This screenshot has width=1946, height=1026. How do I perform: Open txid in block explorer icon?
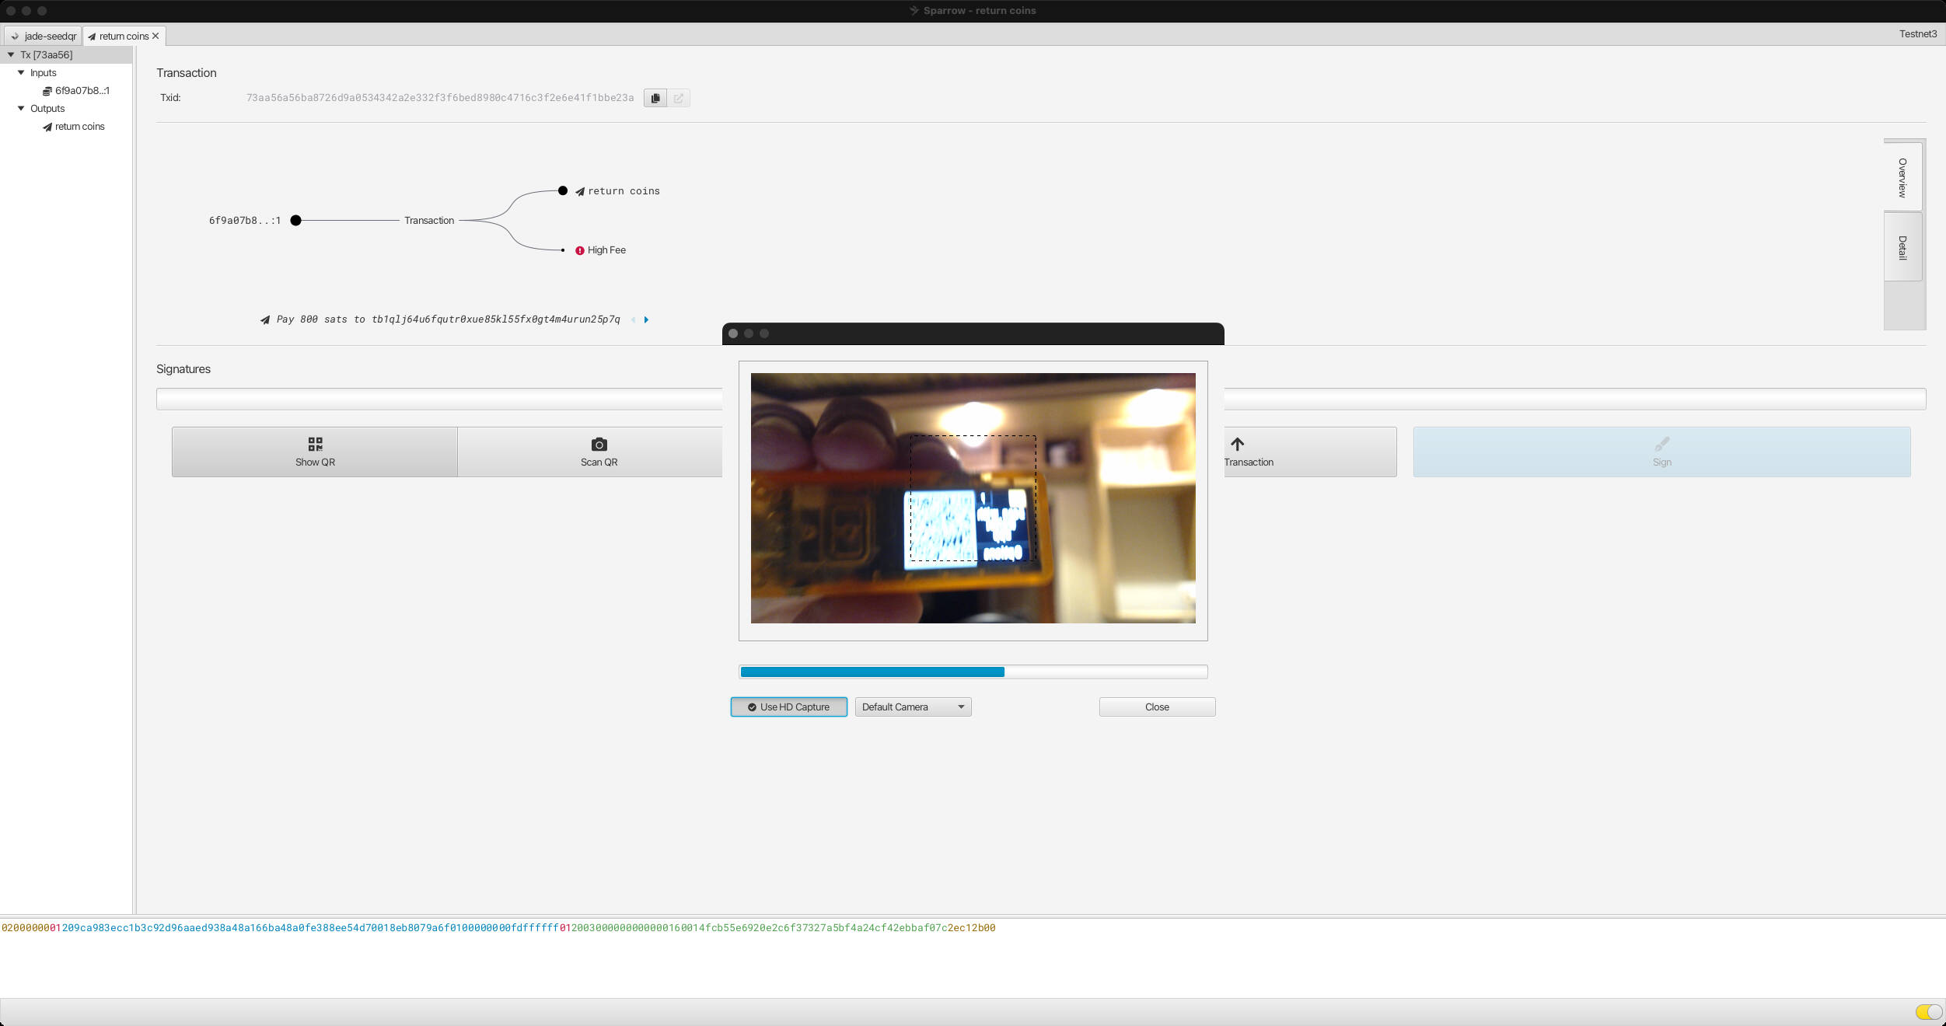pyautogui.click(x=679, y=98)
